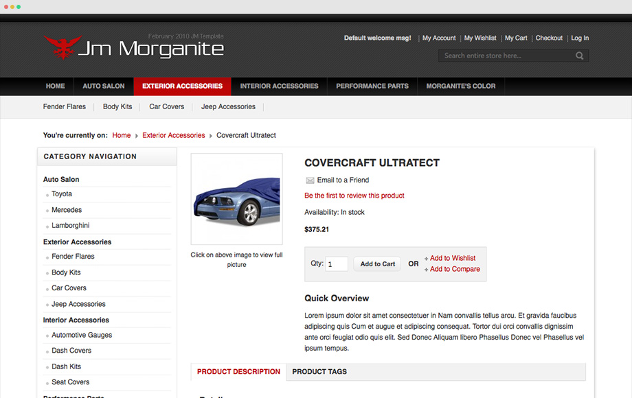Open My Wishlist link
This screenshot has width=632, height=398.
tap(480, 38)
